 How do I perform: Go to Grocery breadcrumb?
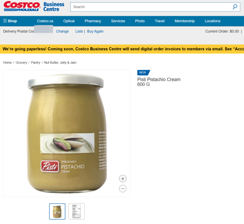(21, 63)
